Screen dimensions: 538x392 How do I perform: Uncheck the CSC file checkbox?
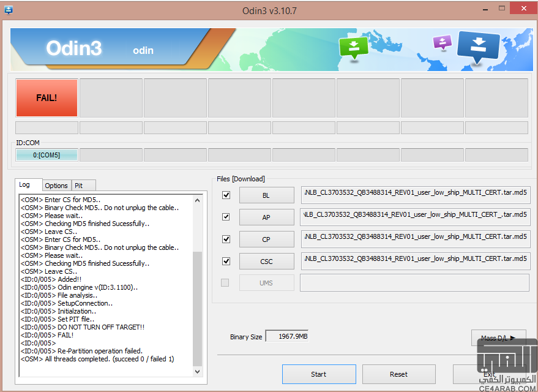pyautogui.click(x=226, y=261)
